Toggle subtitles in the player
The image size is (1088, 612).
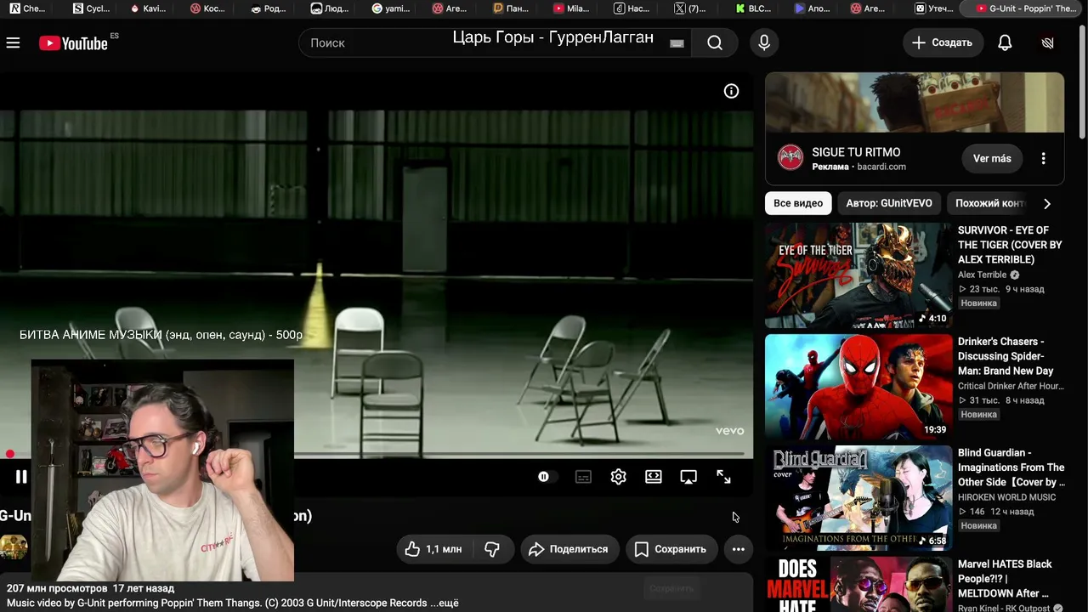click(583, 477)
